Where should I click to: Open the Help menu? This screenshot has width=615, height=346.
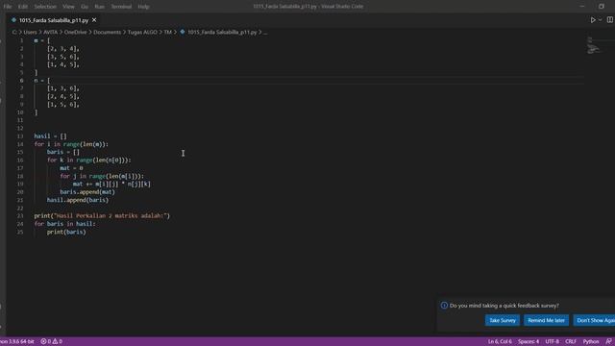tap(143, 7)
